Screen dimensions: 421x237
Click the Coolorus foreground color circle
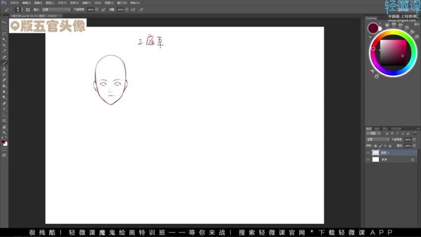(373, 28)
